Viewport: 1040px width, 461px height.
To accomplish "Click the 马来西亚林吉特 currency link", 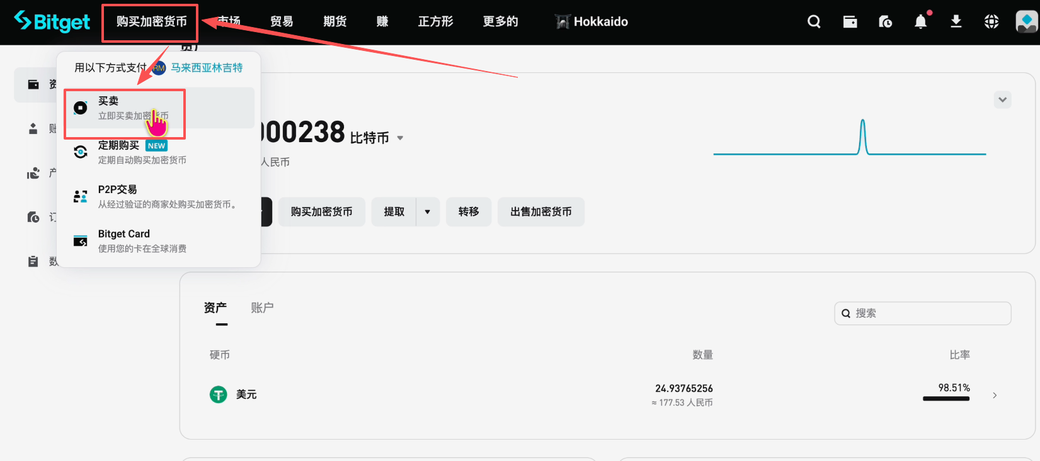I will tap(206, 68).
